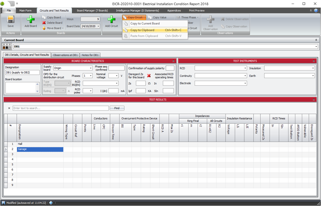Choose Copy to Current Board menu entry
Screen dimensions: 321x206
coord(155,24)
